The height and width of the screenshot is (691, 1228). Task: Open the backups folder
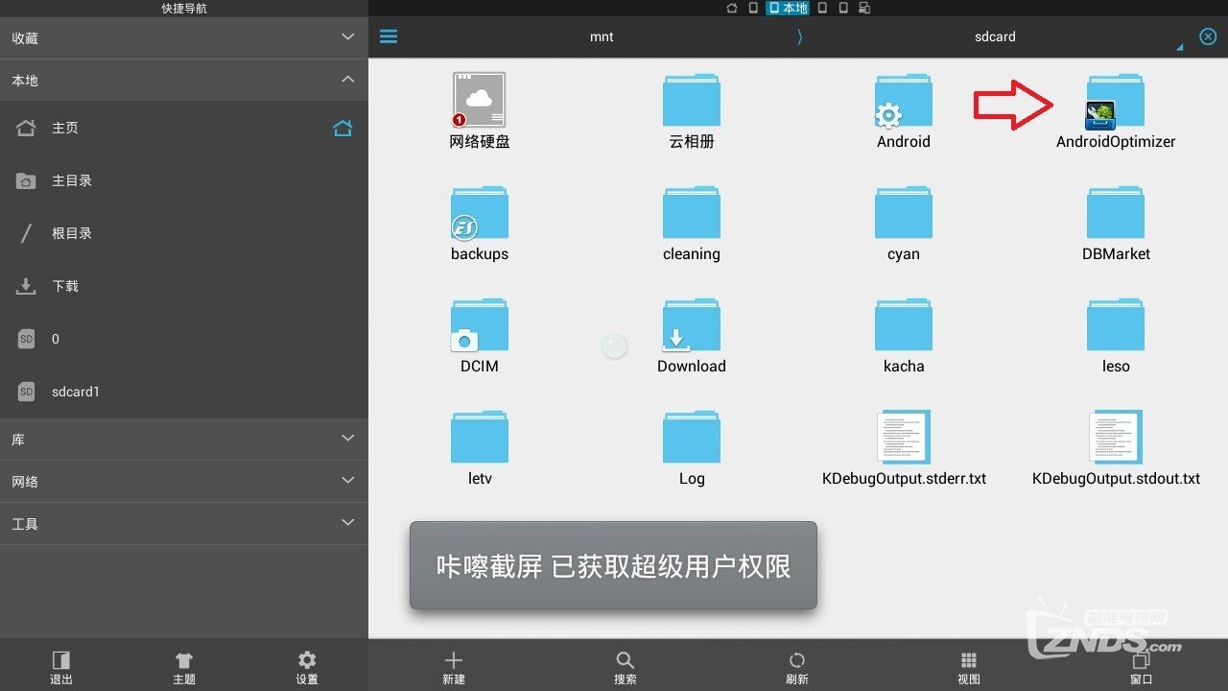coord(480,212)
